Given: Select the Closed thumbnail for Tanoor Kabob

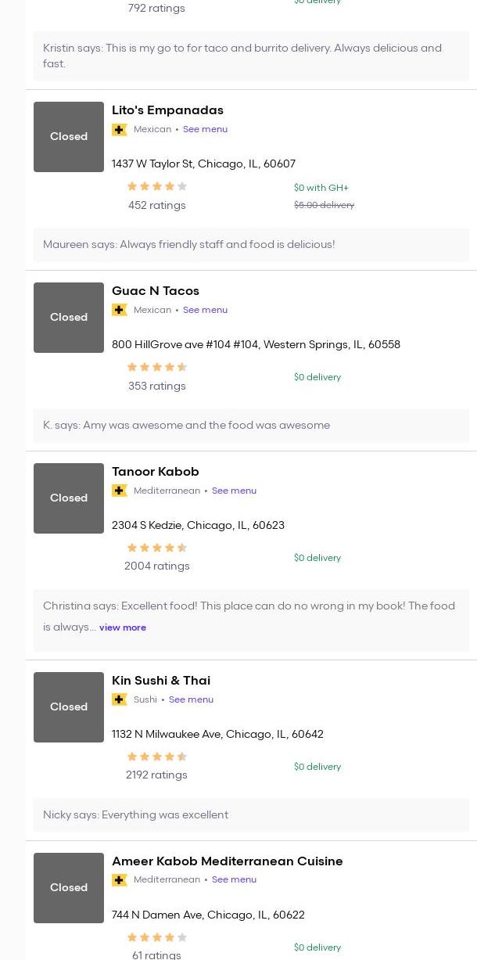Looking at the screenshot, I should pyautogui.click(x=69, y=498).
